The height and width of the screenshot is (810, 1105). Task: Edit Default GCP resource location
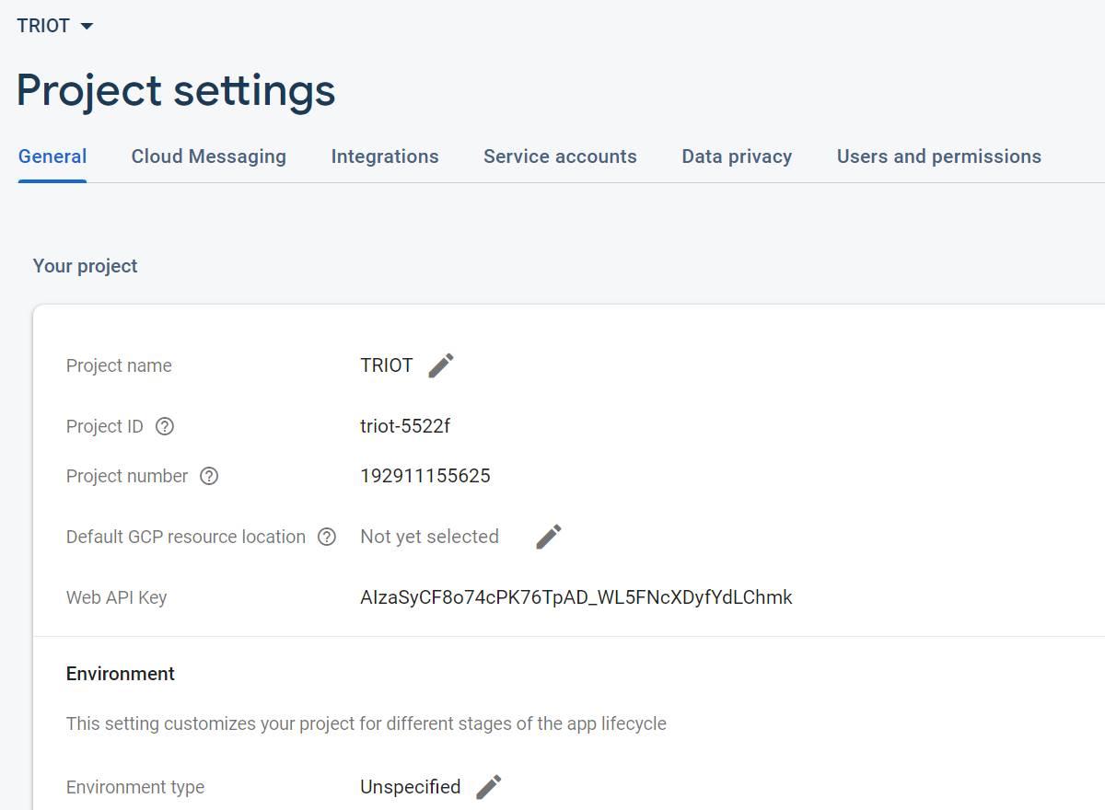[x=549, y=537]
